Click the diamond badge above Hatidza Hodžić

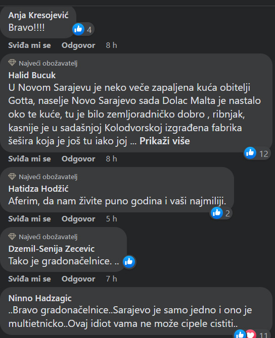(12, 177)
